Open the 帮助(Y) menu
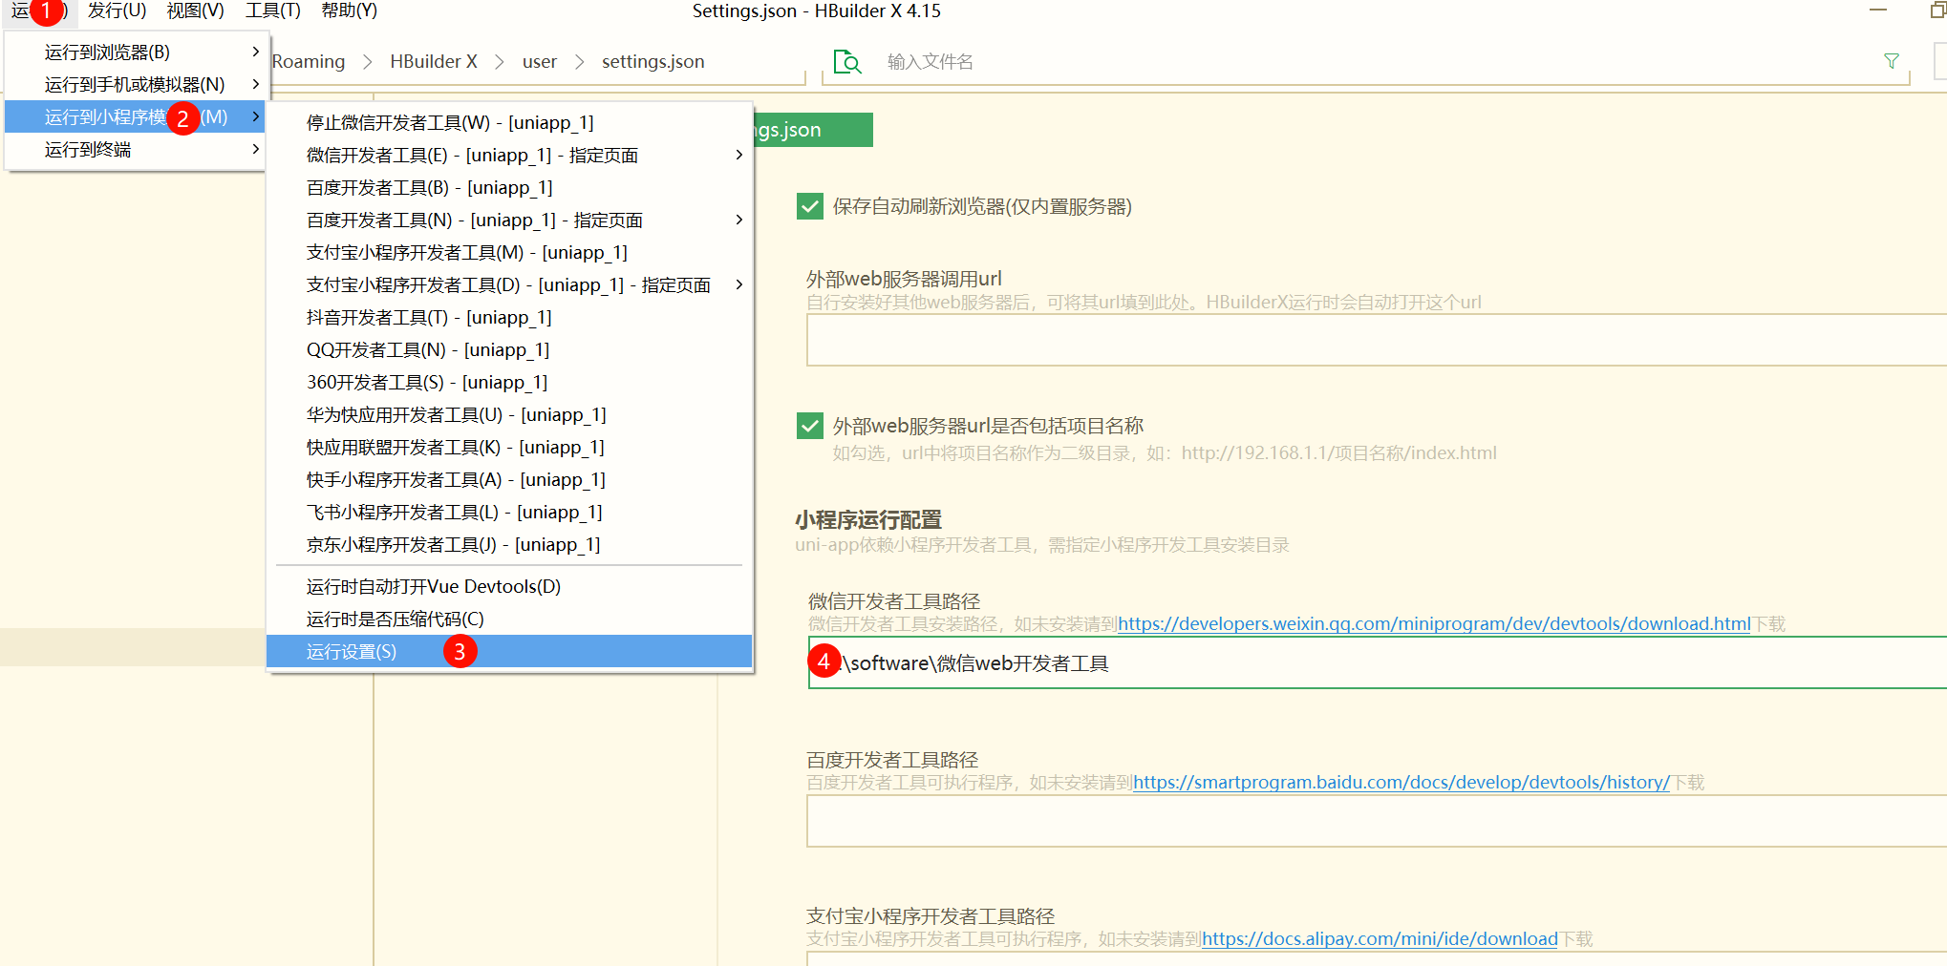The height and width of the screenshot is (966, 1947). [349, 10]
